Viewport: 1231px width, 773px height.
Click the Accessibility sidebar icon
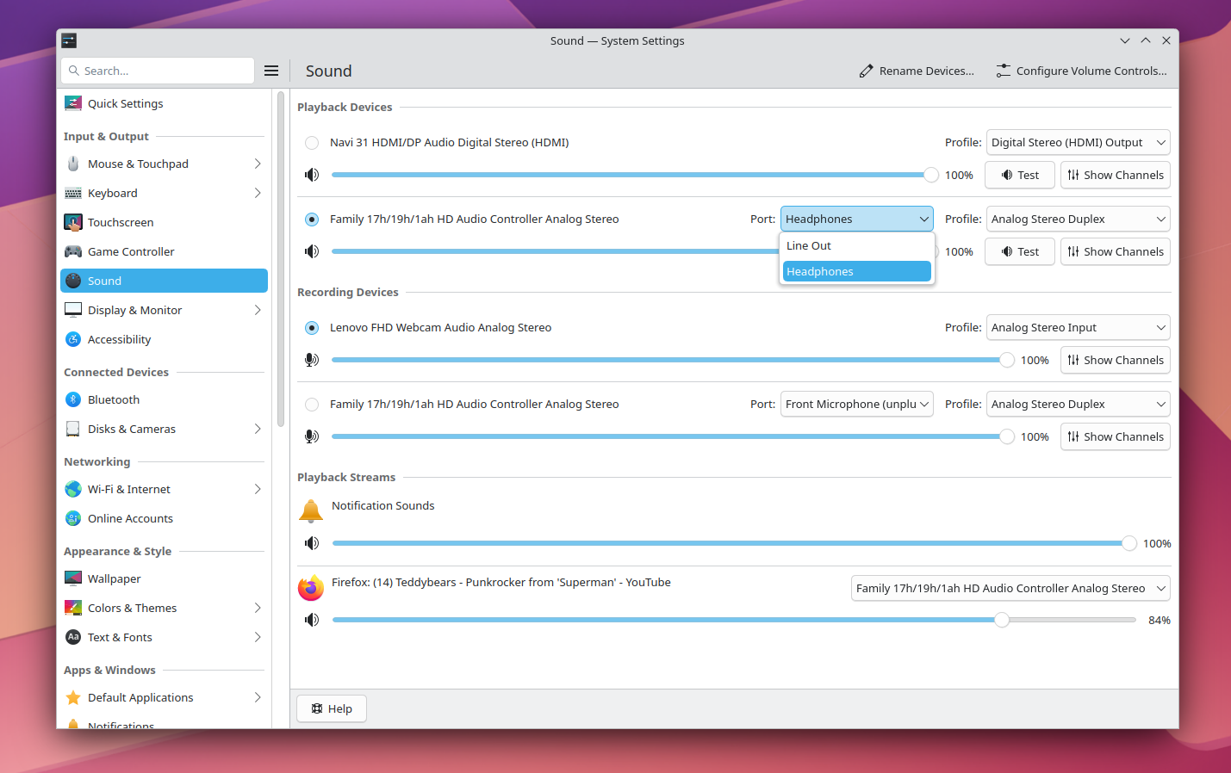point(73,339)
